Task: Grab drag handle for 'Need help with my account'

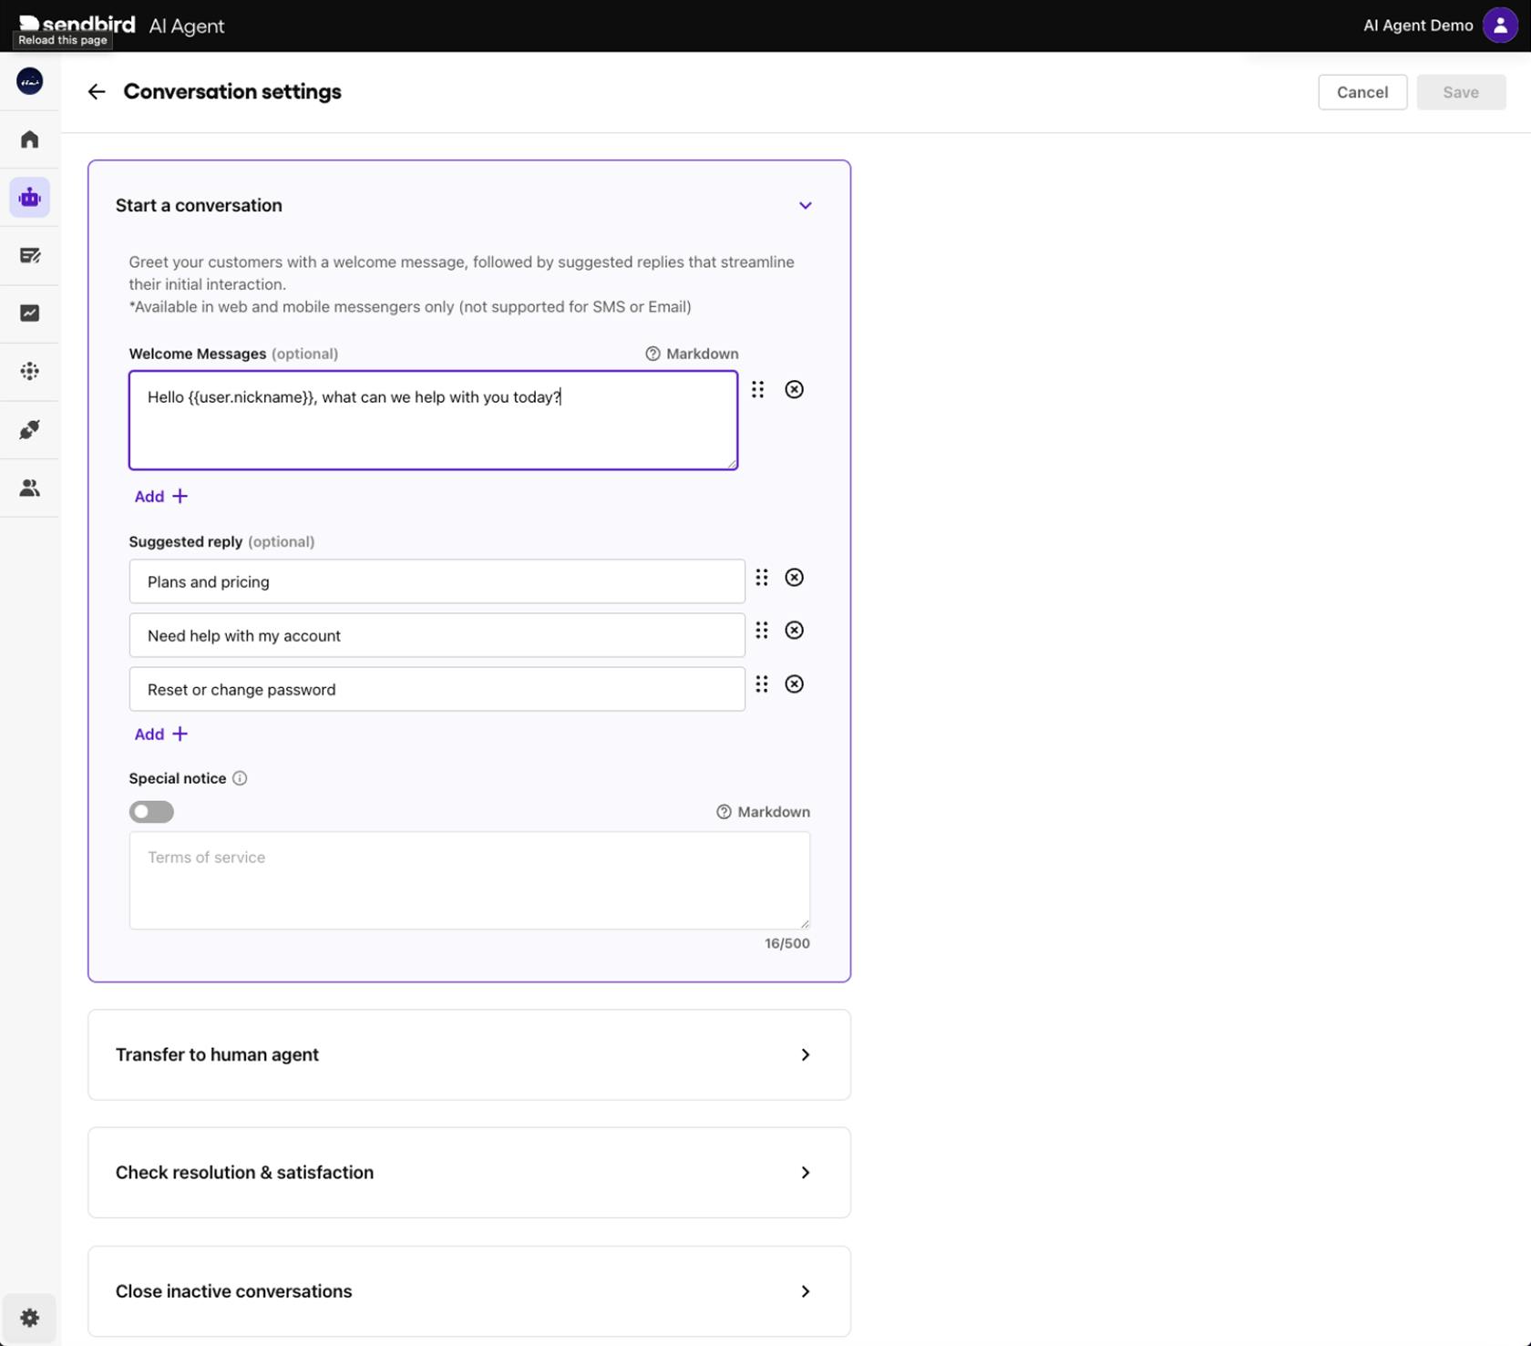Action: click(762, 631)
